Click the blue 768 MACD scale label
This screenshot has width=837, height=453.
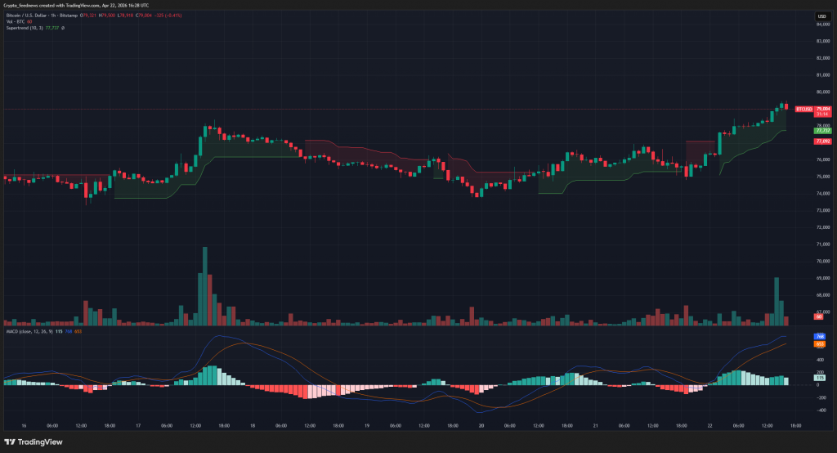coord(819,337)
